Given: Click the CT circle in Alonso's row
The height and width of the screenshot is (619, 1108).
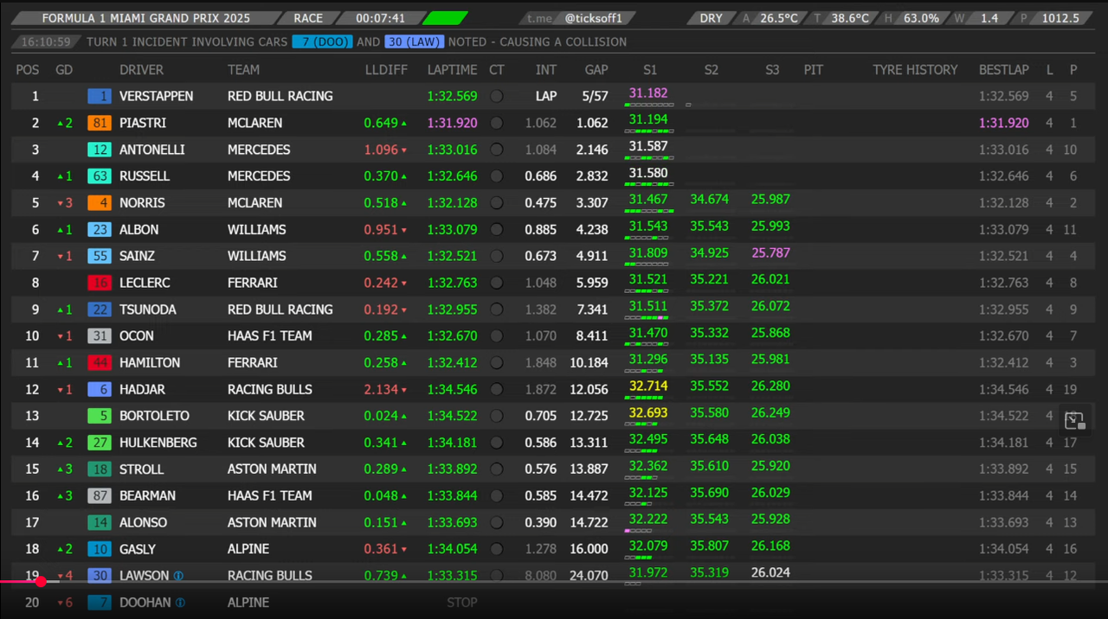Looking at the screenshot, I should coord(497,522).
